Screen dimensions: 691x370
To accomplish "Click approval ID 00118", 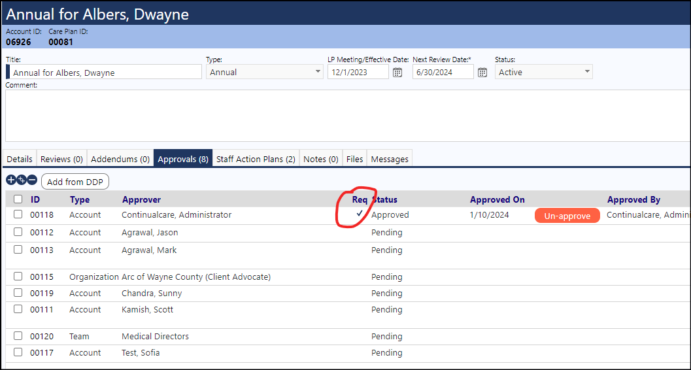I will (41, 215).
